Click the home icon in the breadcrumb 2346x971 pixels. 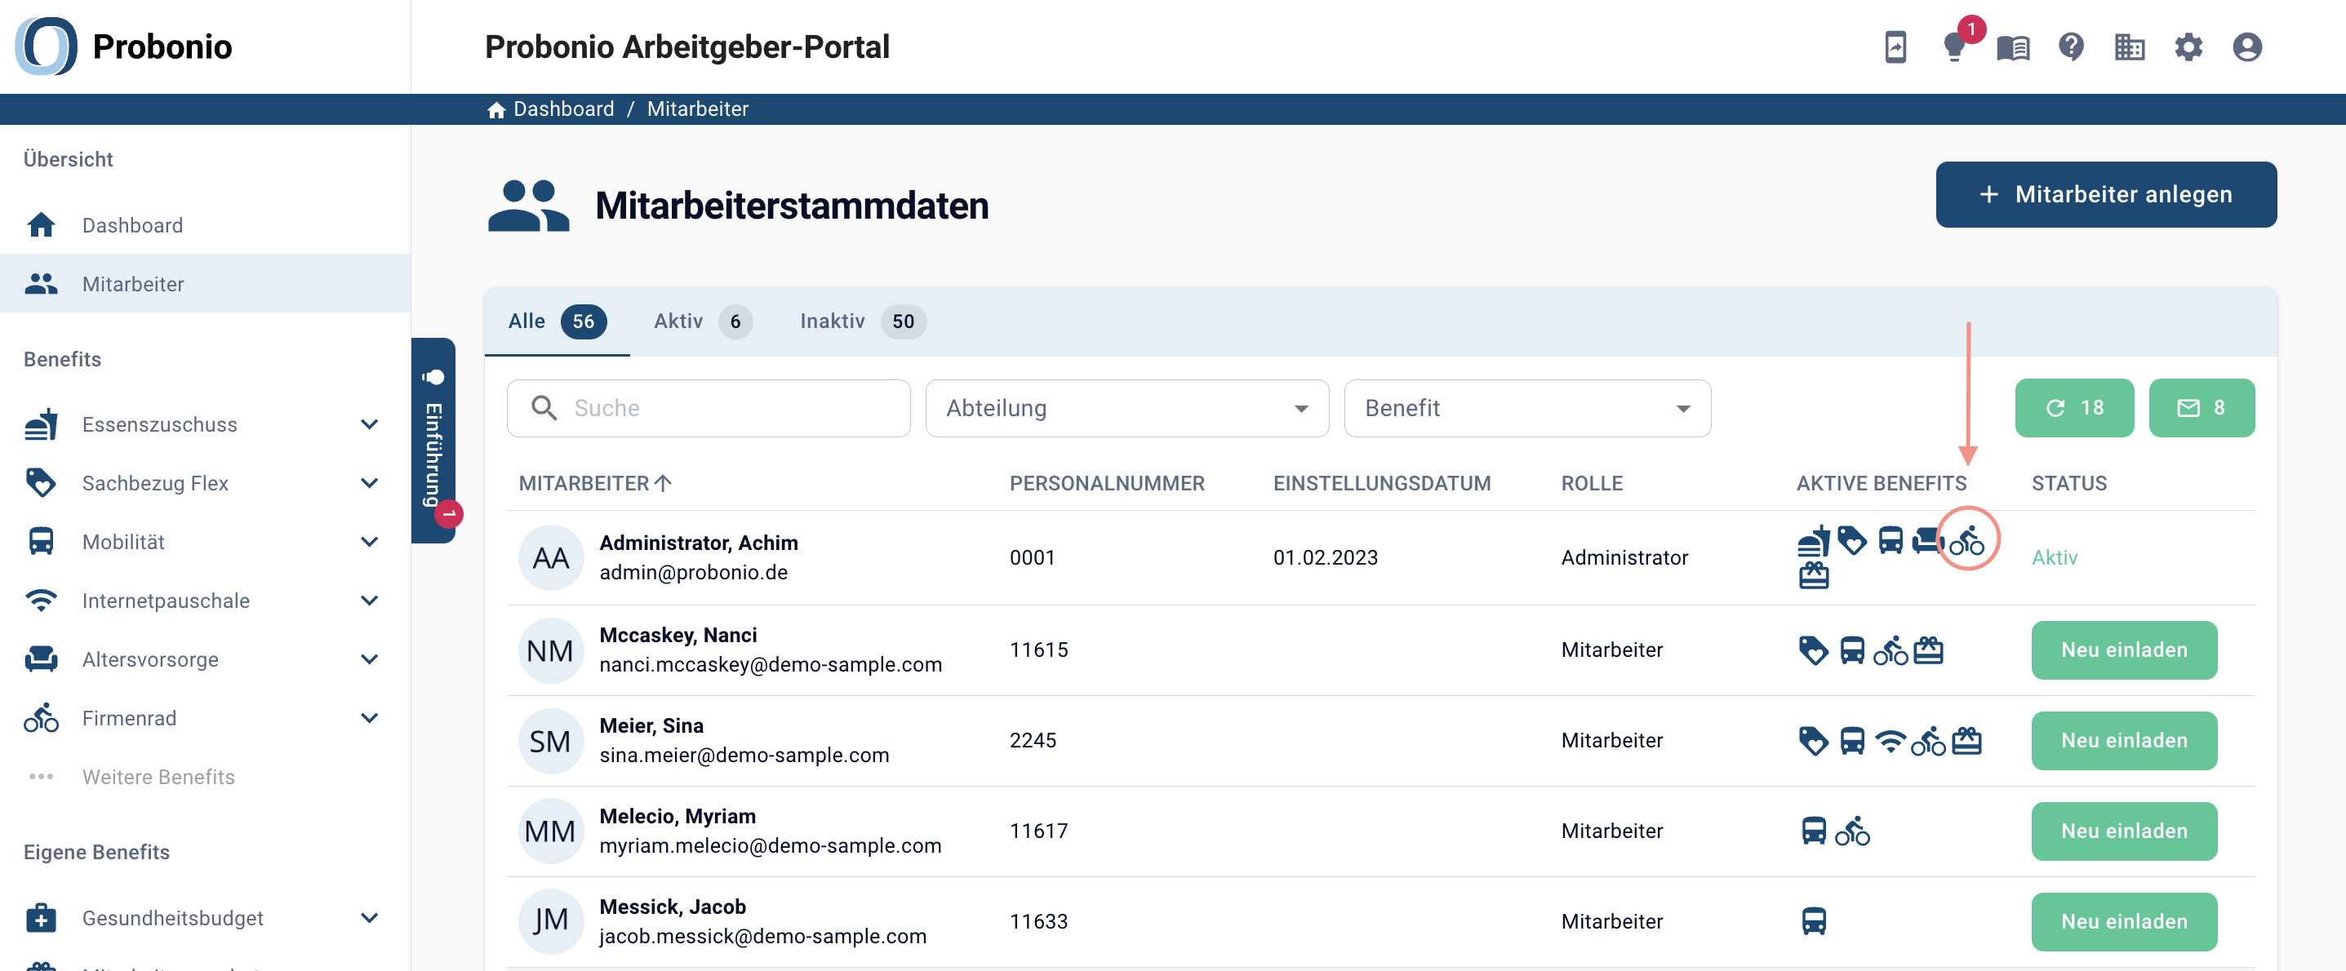[496, 109]
